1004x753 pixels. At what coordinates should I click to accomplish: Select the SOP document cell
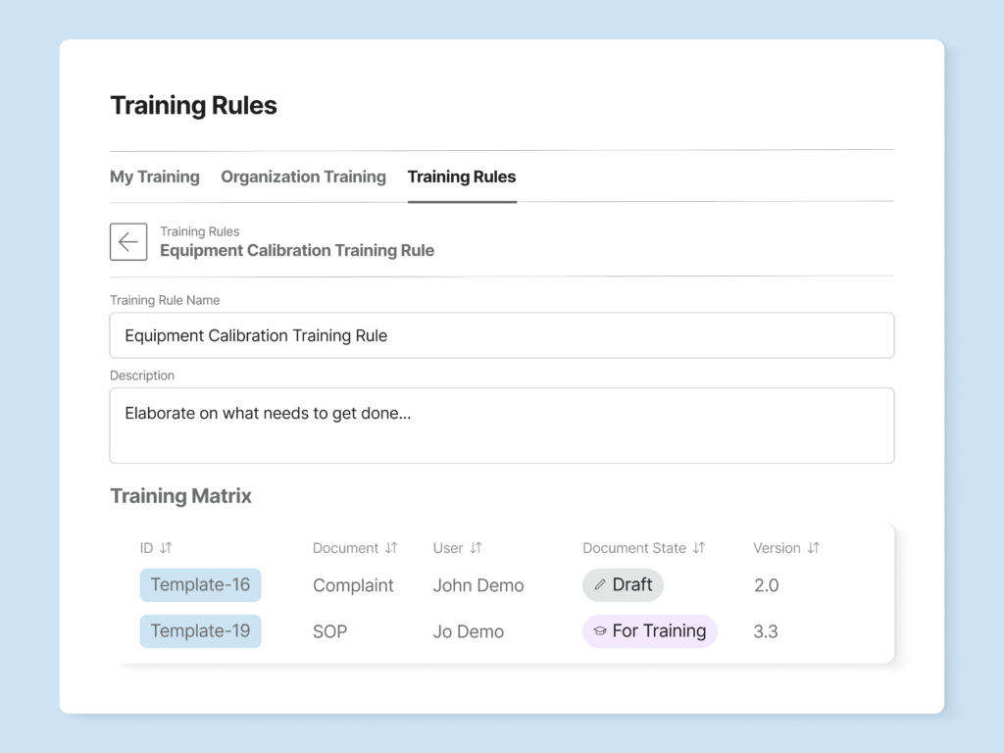(330, 631)
